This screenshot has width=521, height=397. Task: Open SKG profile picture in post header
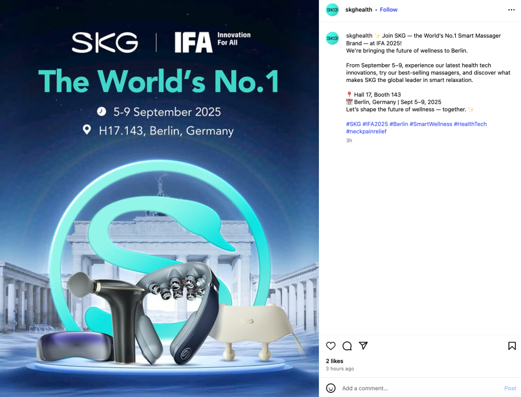(332, 10)
